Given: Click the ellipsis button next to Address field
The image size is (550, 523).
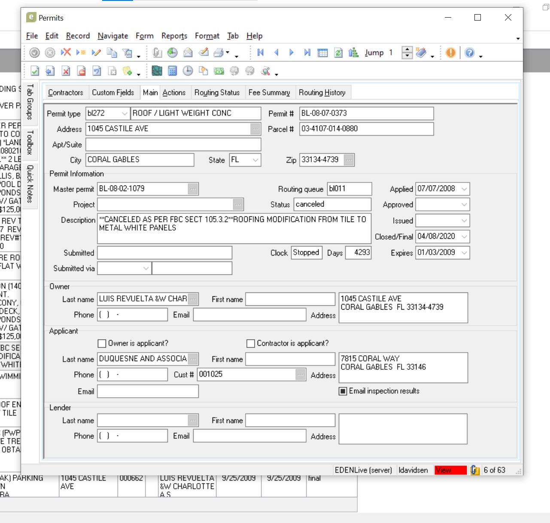Looking at the screenshot, I should [x=255, y=129].
